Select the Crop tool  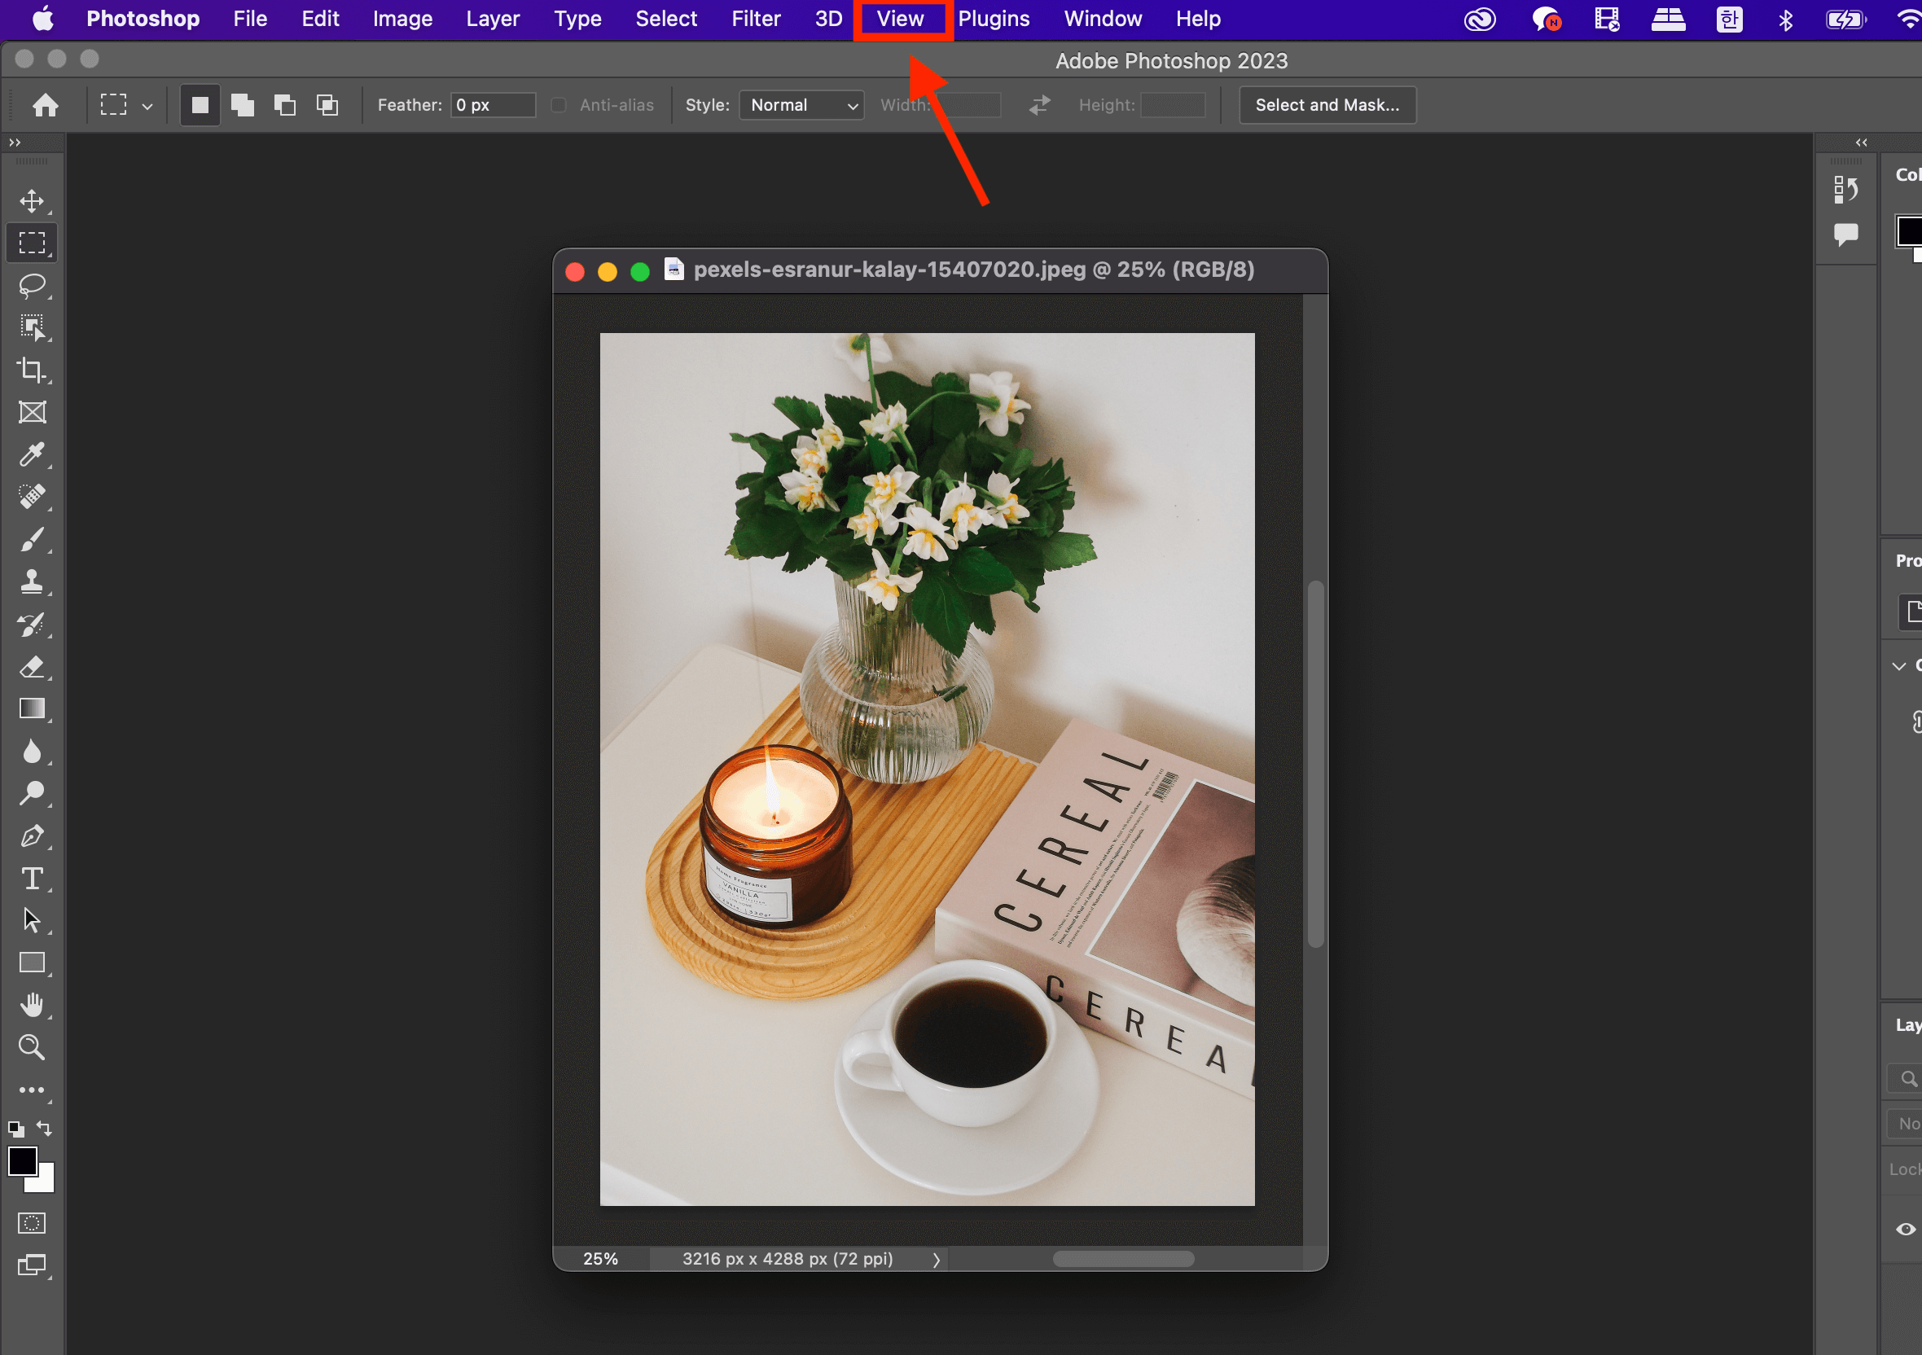pyautogui.click(x=32, y=370)
